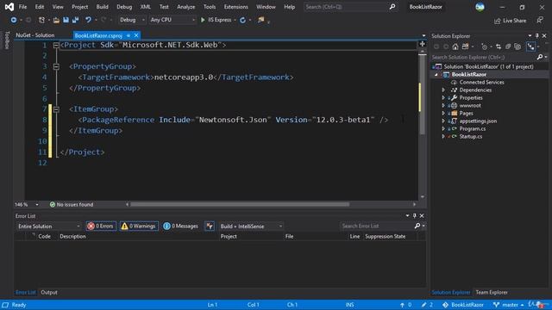The height and width of the screenshot is (310, 552).
Task: Pin the BookListRazor.csproj tab
Action: (129, 35)
